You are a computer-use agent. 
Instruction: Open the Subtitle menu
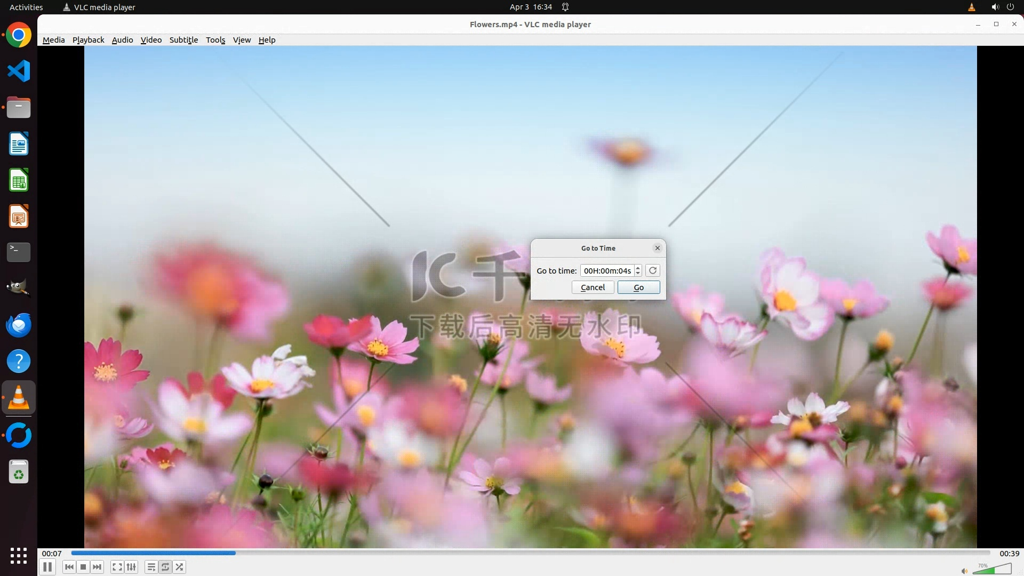click(183, 40)
